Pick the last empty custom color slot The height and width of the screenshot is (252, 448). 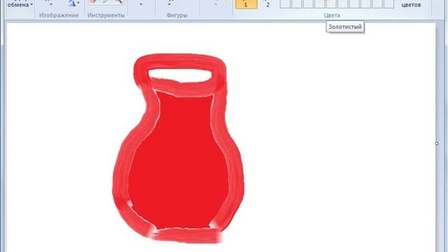[x=389, y=3]
